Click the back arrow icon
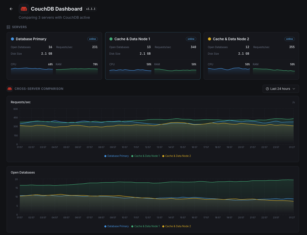Image resolution: width=307 pixels, height=235 pixels. click(11, 9)
